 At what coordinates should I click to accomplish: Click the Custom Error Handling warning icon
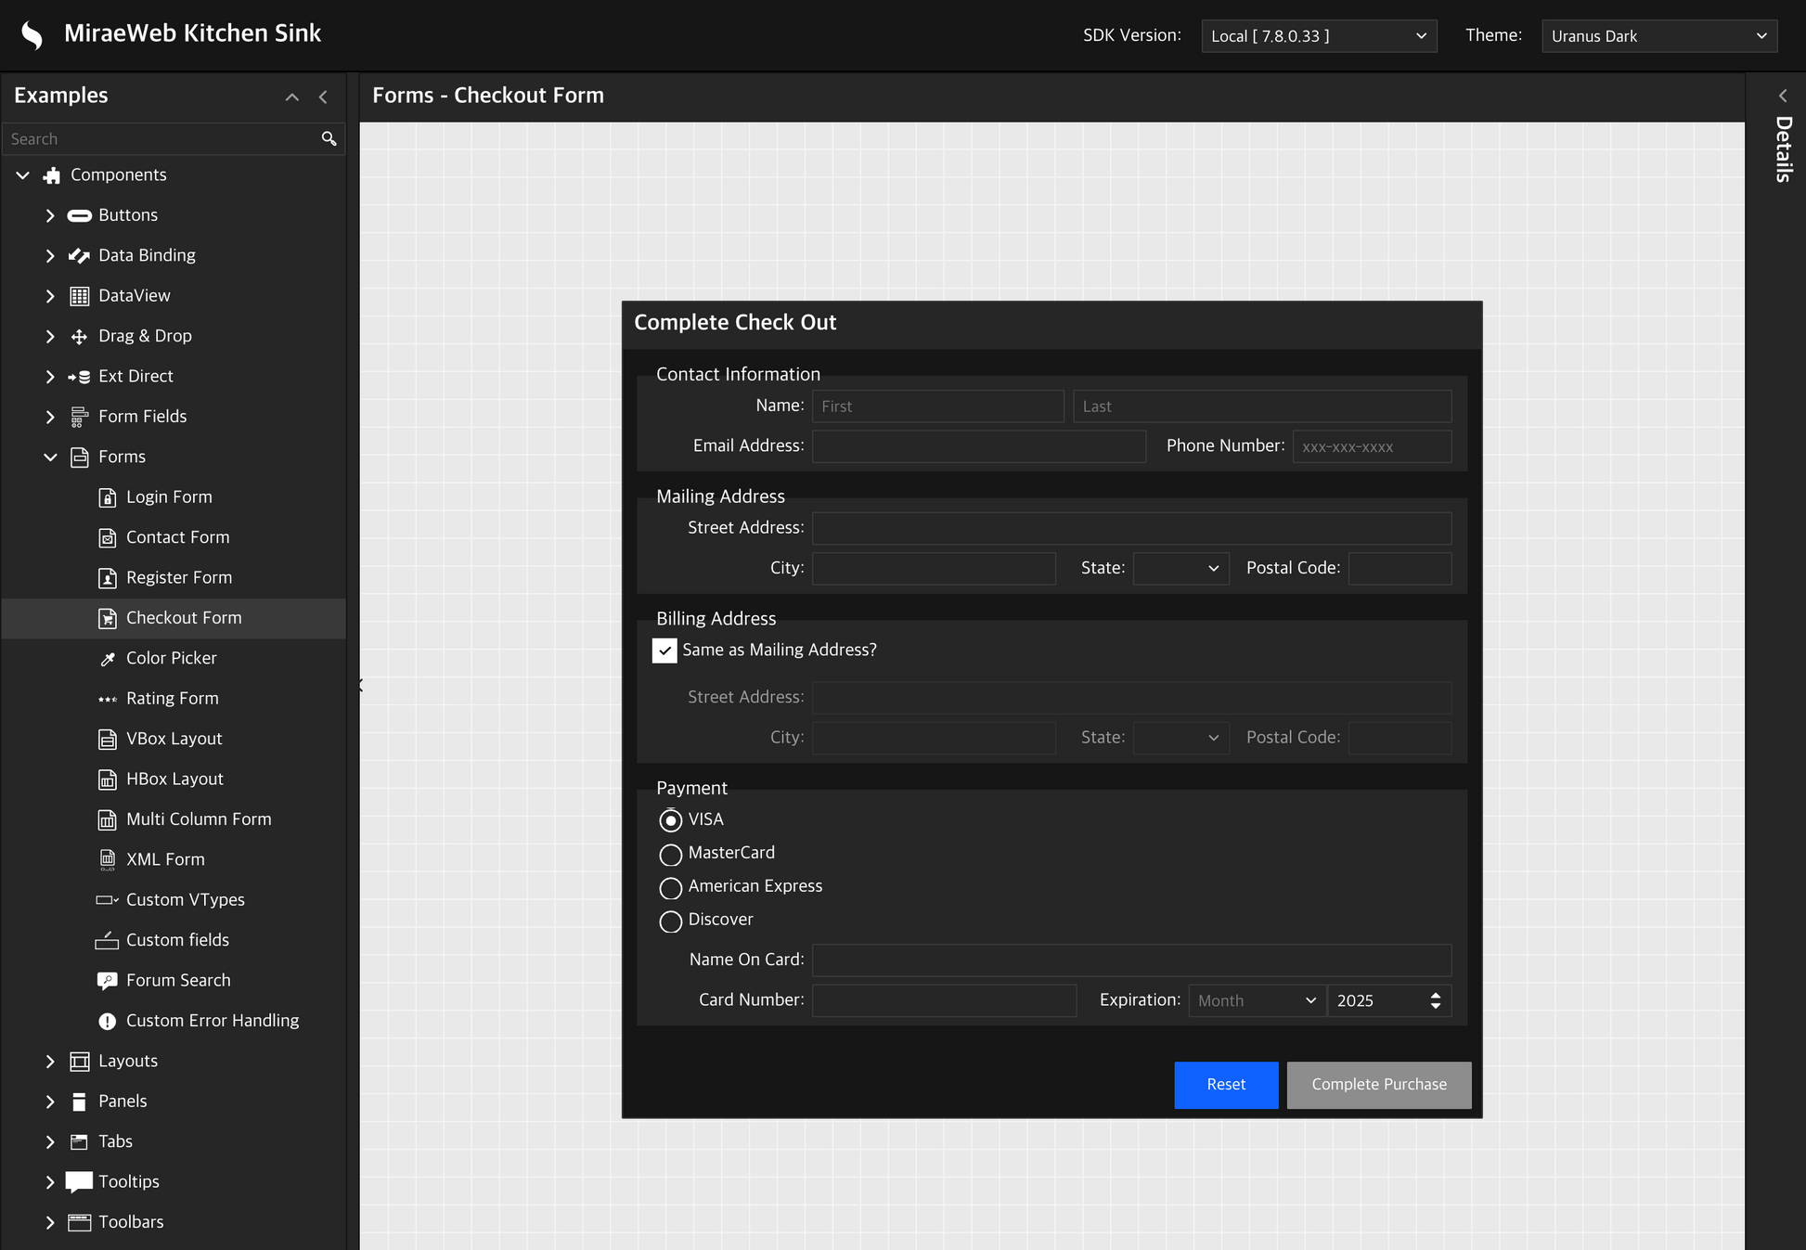click(x=108, y=1020)
